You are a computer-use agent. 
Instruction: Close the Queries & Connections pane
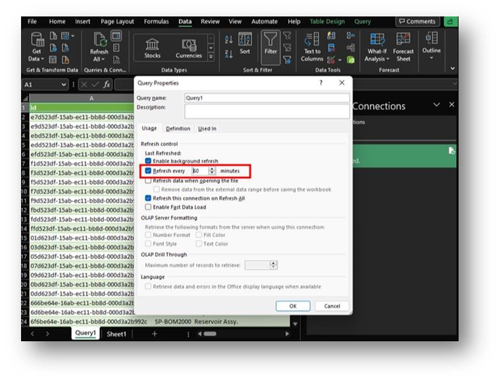451,105
